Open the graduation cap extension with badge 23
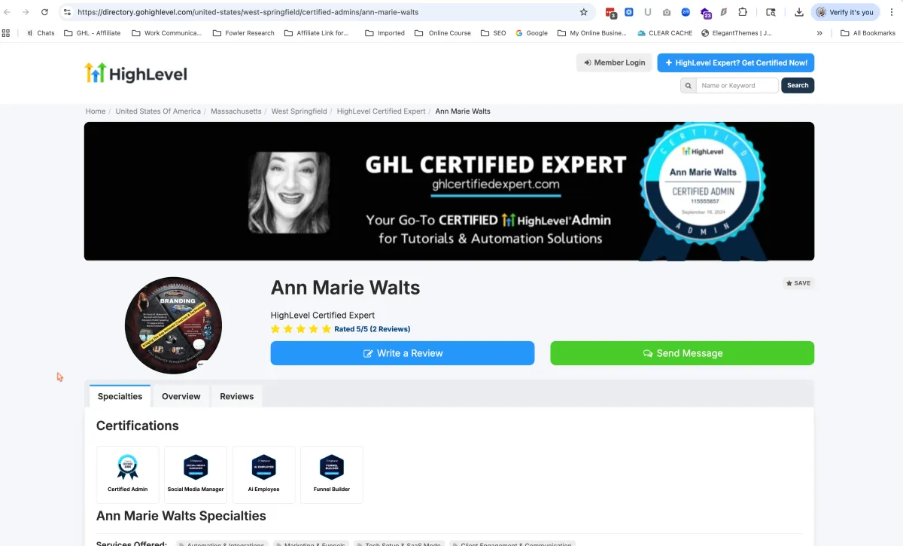This screenshot has width=903, height=546. point(705,13)
